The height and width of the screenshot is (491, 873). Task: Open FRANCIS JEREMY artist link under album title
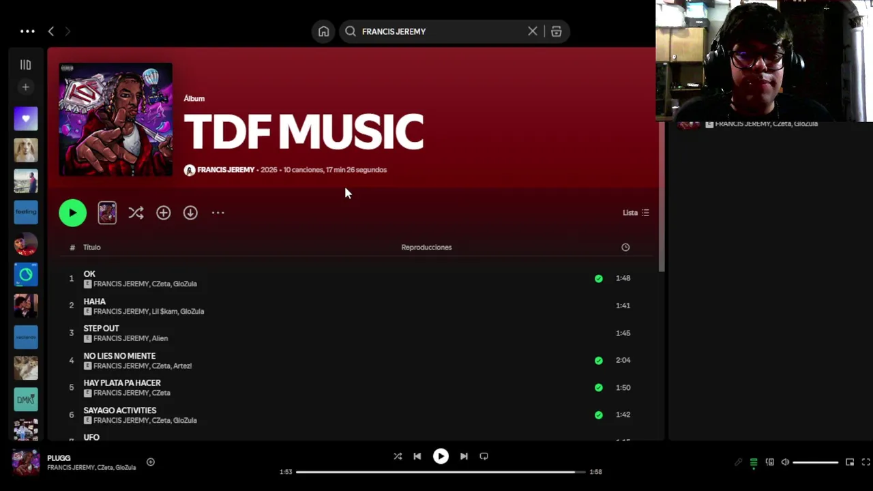226,170
